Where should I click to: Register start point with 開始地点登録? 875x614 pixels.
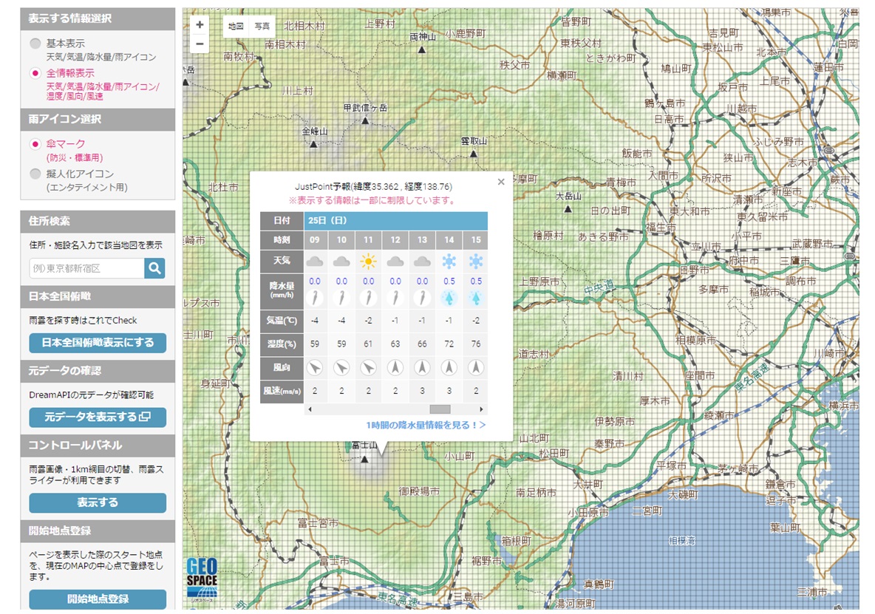98,599
